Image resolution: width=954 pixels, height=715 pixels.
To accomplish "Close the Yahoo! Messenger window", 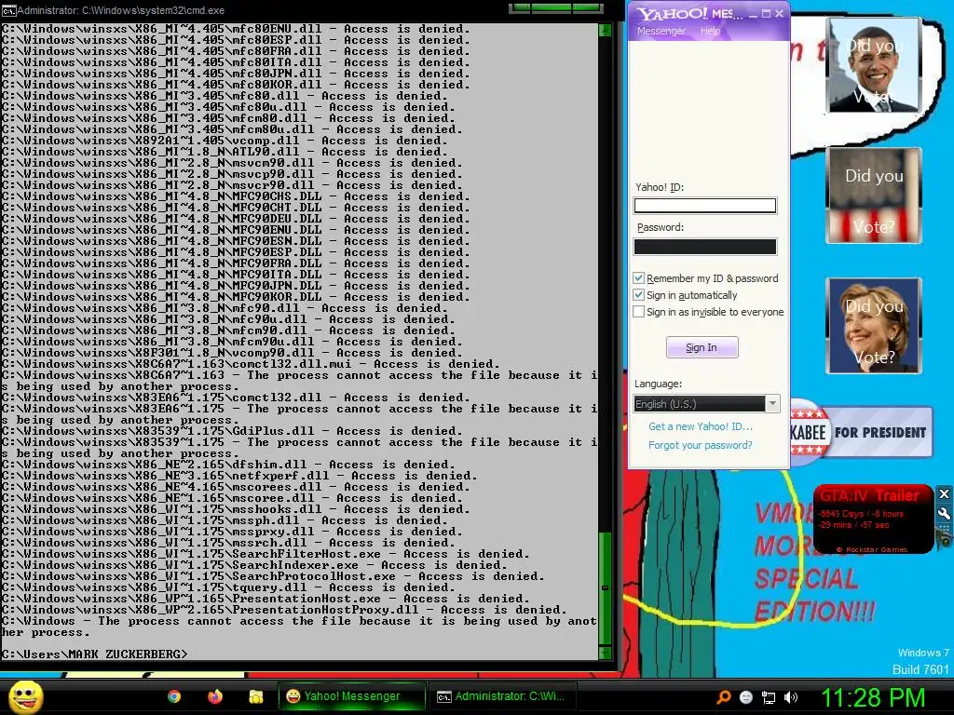I will coord(779,13).
